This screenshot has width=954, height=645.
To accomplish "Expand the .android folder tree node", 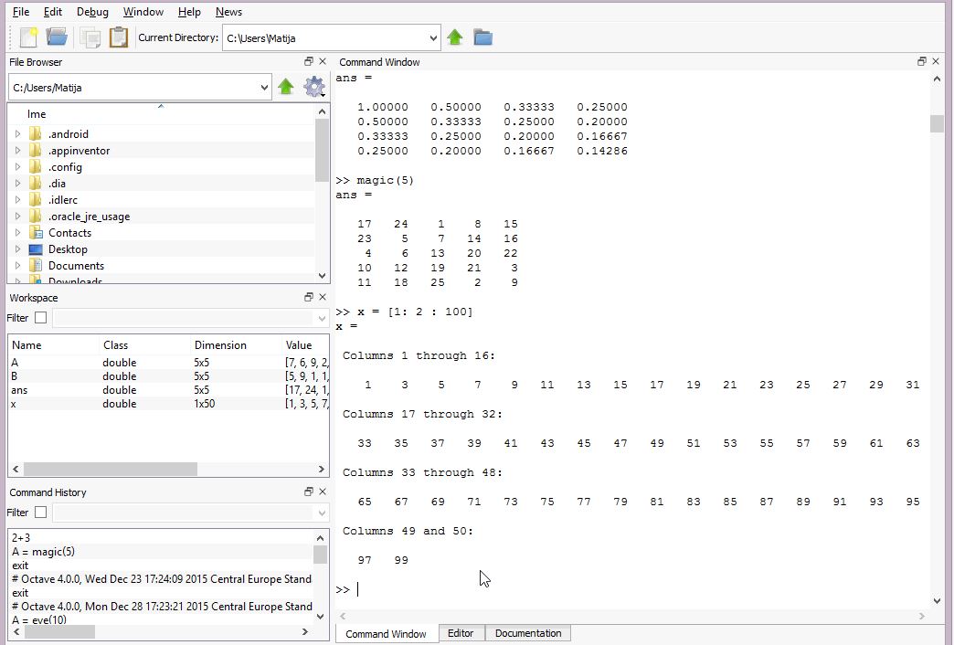I will [17, 134].
